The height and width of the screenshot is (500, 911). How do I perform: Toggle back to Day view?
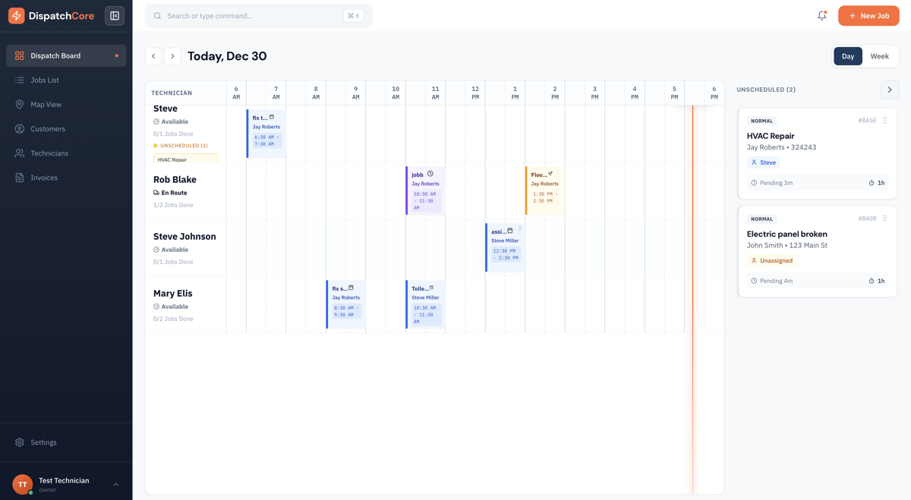click(847, 55)
